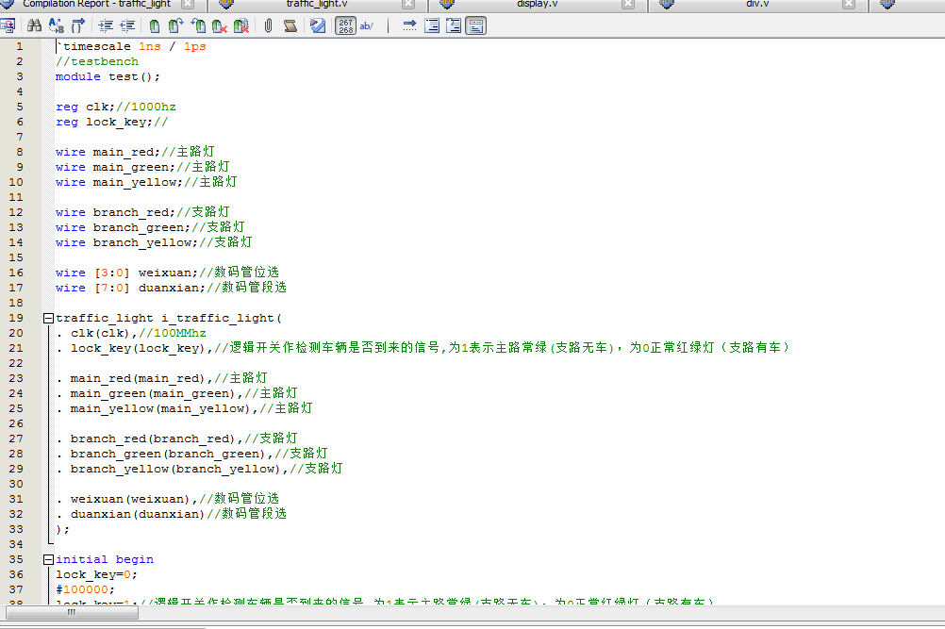Click the 'reg clk;//1000hz' line

(116, 107)
